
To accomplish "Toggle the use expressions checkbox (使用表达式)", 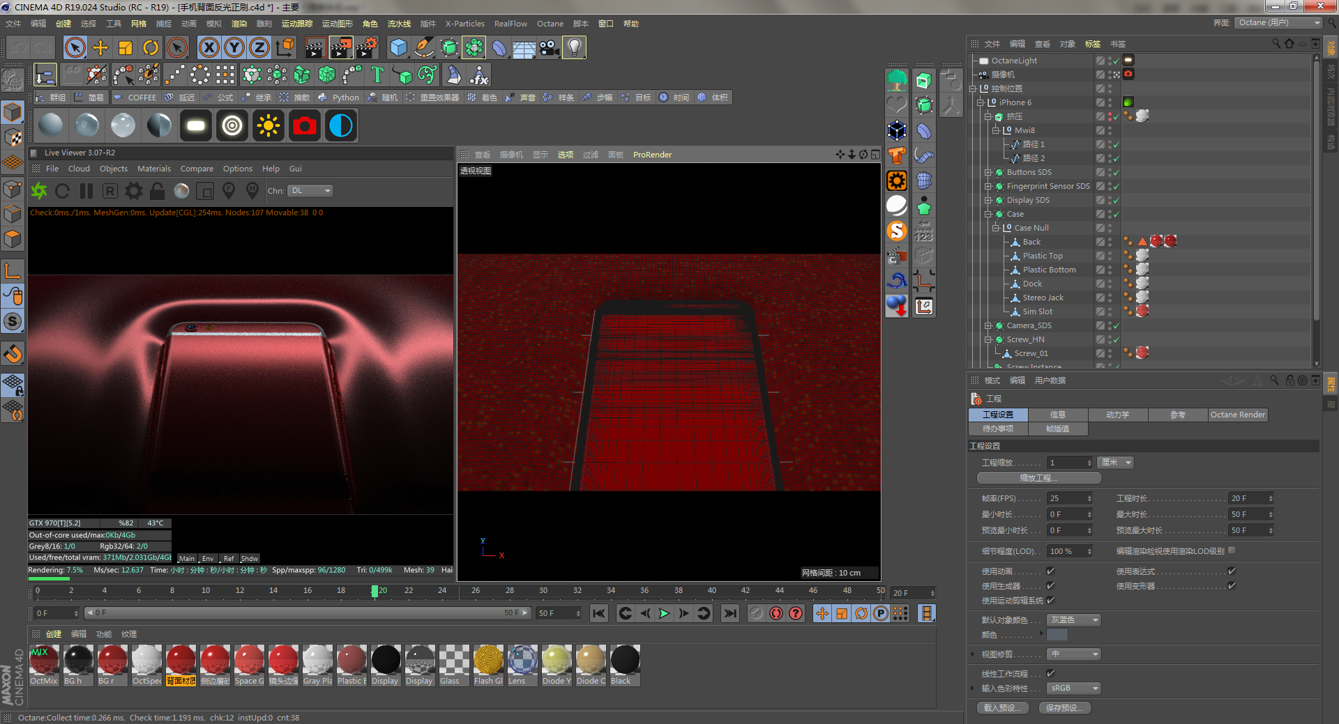I will [x=1232, y=571].
